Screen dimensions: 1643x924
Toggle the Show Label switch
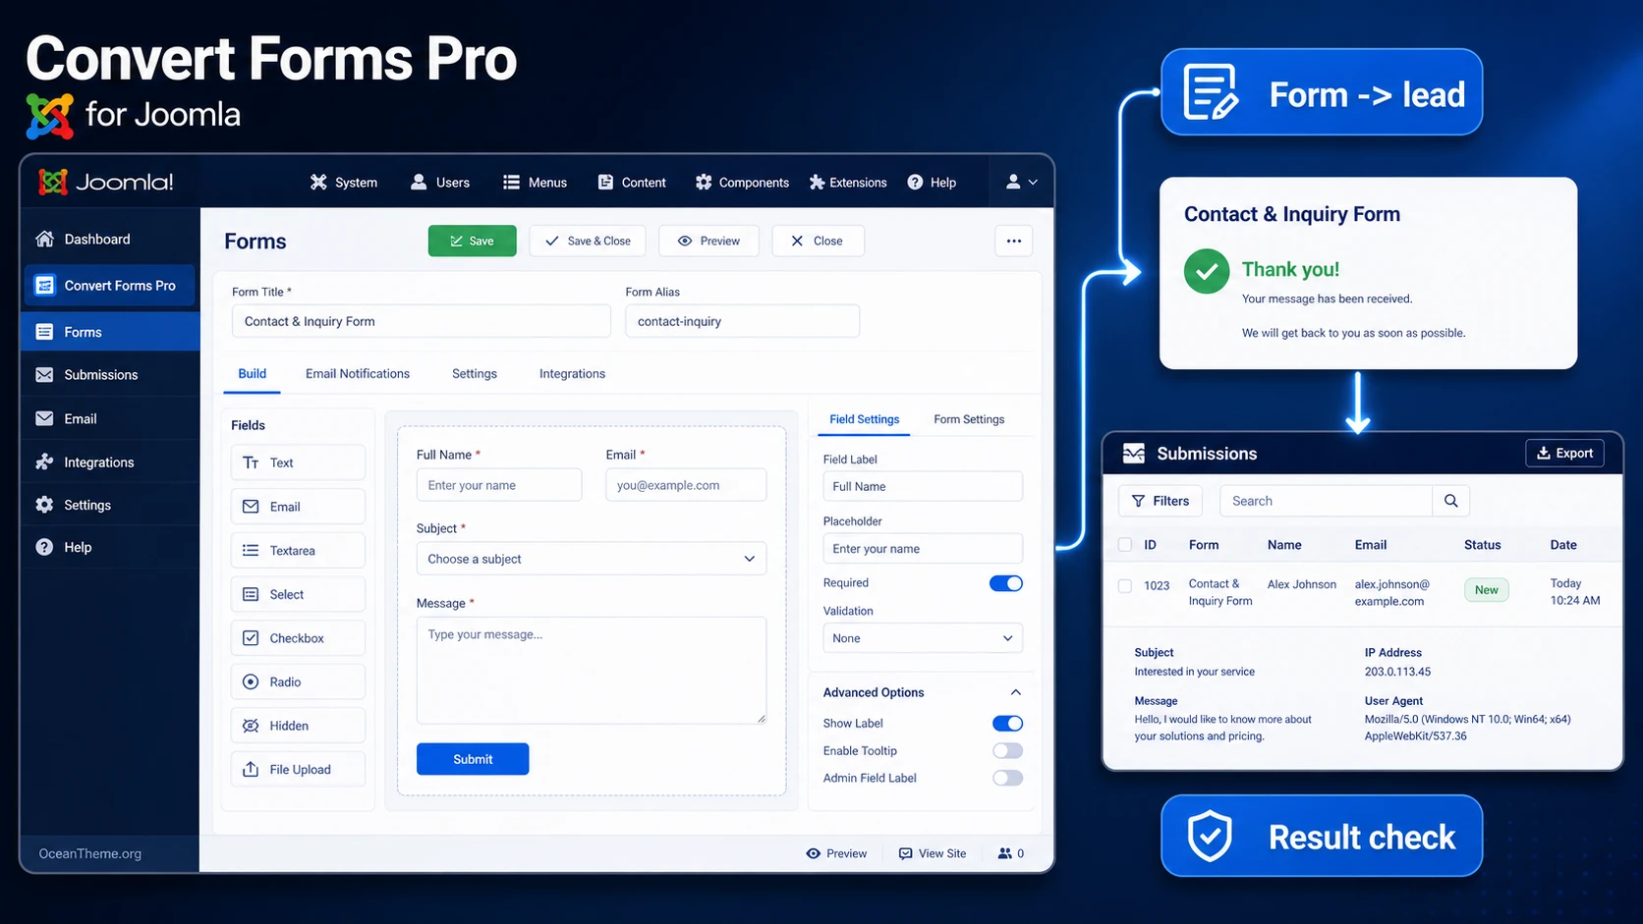1007,724
